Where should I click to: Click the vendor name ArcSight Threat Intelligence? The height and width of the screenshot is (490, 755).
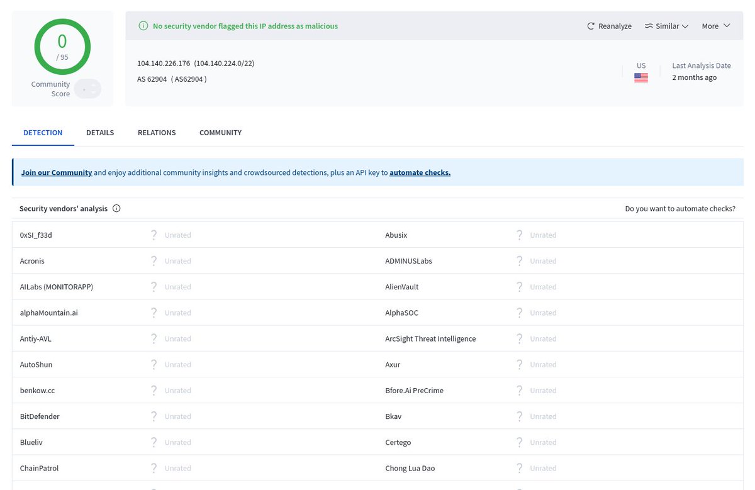tap(430, 338)
